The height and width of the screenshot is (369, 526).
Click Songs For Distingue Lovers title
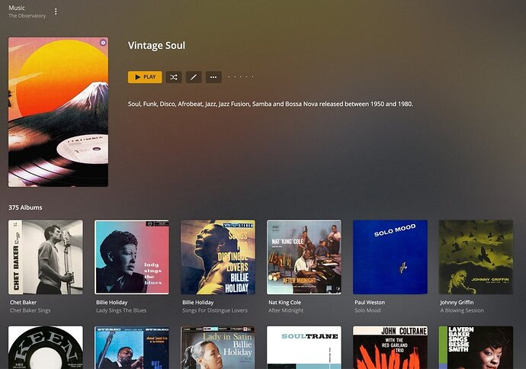(x=215, y=310)
